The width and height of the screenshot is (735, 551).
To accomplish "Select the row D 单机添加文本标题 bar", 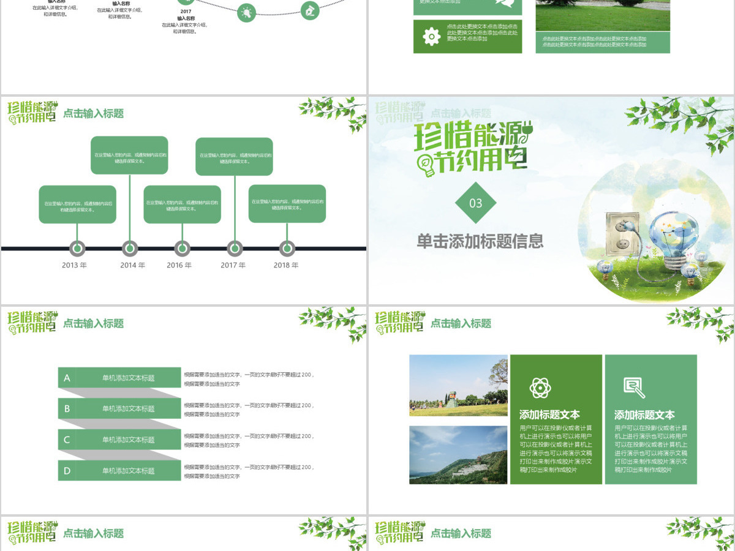I will [x=119, y=470].
